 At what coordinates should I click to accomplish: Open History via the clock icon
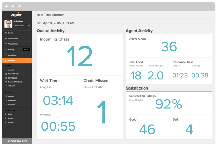point(6,50)
